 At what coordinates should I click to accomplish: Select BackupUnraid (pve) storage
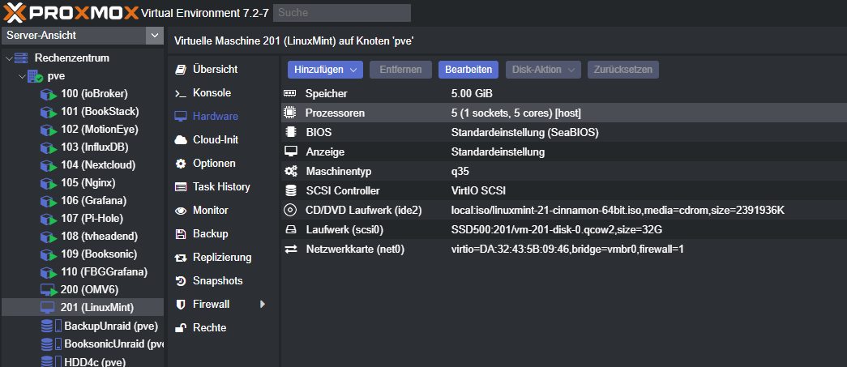(111, 326)
